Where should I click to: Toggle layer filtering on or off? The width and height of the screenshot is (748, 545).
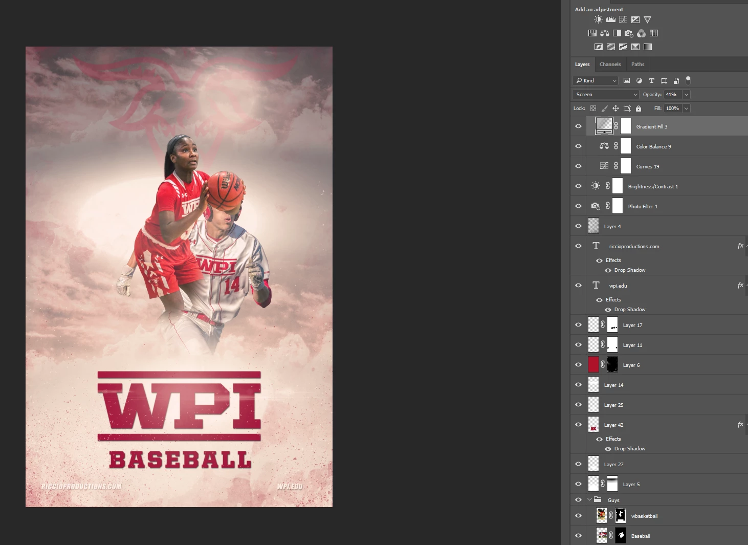(x=688, y=80)
